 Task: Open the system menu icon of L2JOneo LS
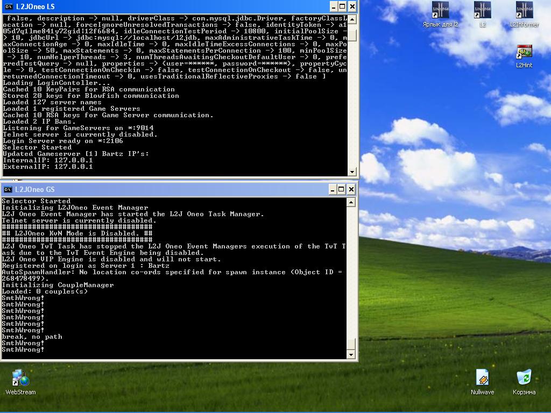[9, 6]
